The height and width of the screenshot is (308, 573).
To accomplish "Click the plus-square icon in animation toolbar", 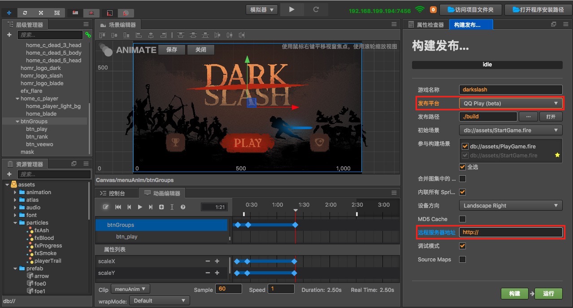I will click(161, 207).
